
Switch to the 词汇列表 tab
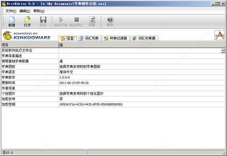point(89,38)
